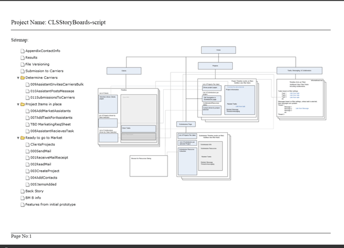Collapse the Ready to go to Market node

18,138
